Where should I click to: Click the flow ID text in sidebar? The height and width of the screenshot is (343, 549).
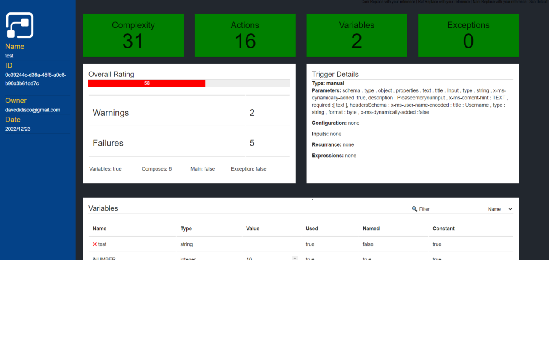[x=36, y=79]
